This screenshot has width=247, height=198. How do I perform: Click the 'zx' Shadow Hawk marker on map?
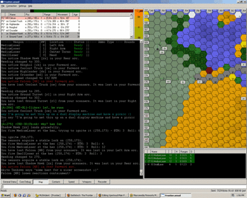click(x=244, y=98)
